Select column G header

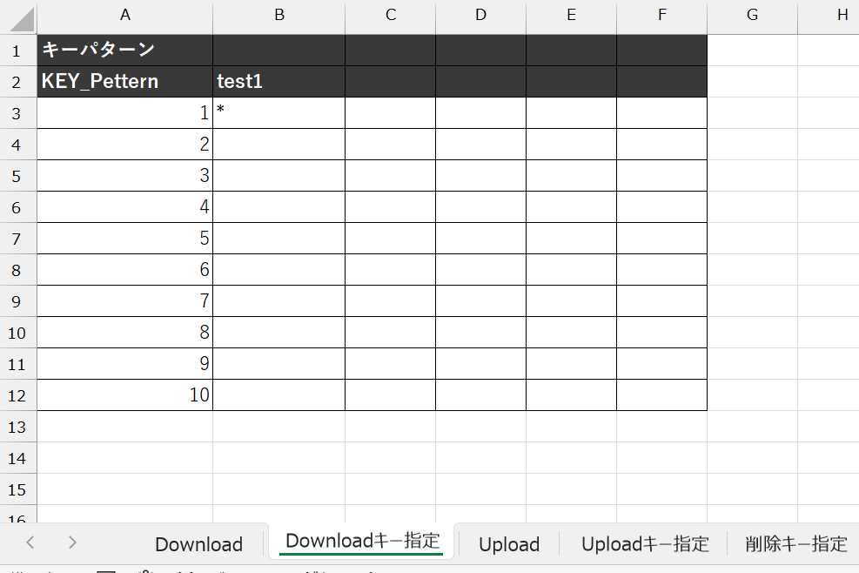click(753, 15)
